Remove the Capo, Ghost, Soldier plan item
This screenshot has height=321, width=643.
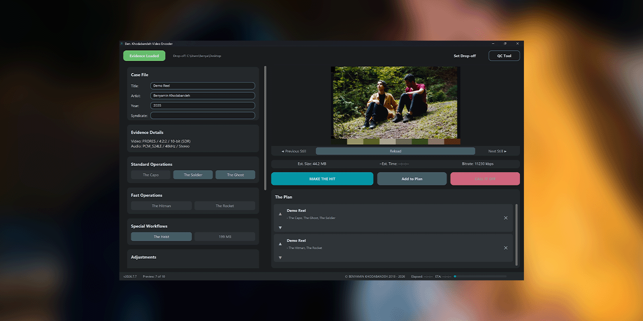pos(506,218)
